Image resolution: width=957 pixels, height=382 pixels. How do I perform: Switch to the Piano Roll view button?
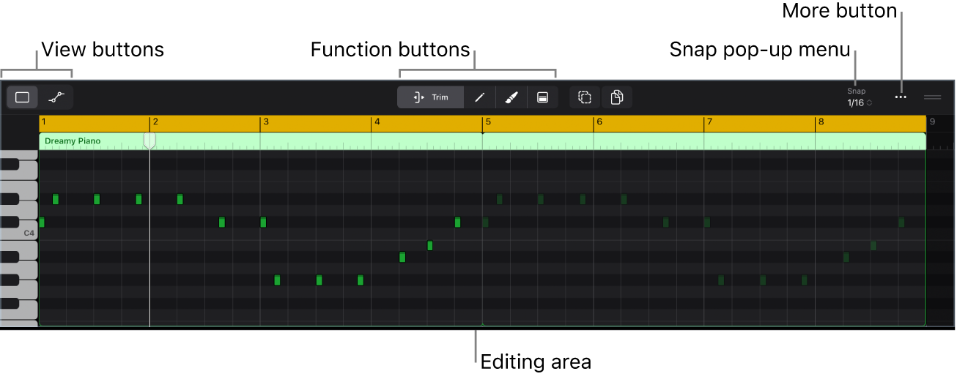coord(22,97)
